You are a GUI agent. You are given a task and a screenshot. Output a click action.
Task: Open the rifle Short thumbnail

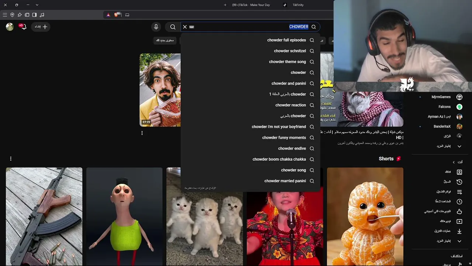click(44, 216)
